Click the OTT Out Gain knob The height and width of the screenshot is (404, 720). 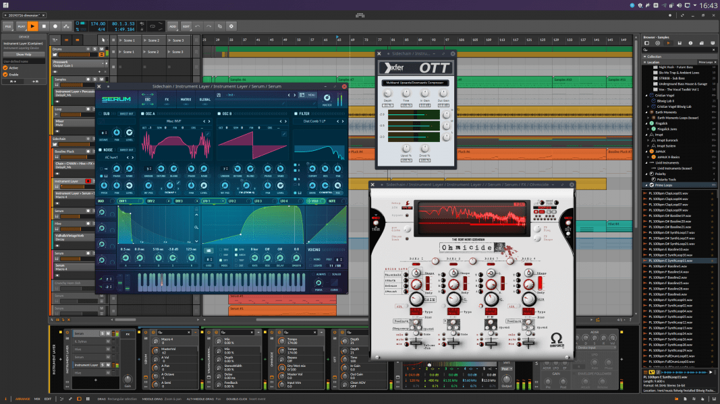pos(443,93)
